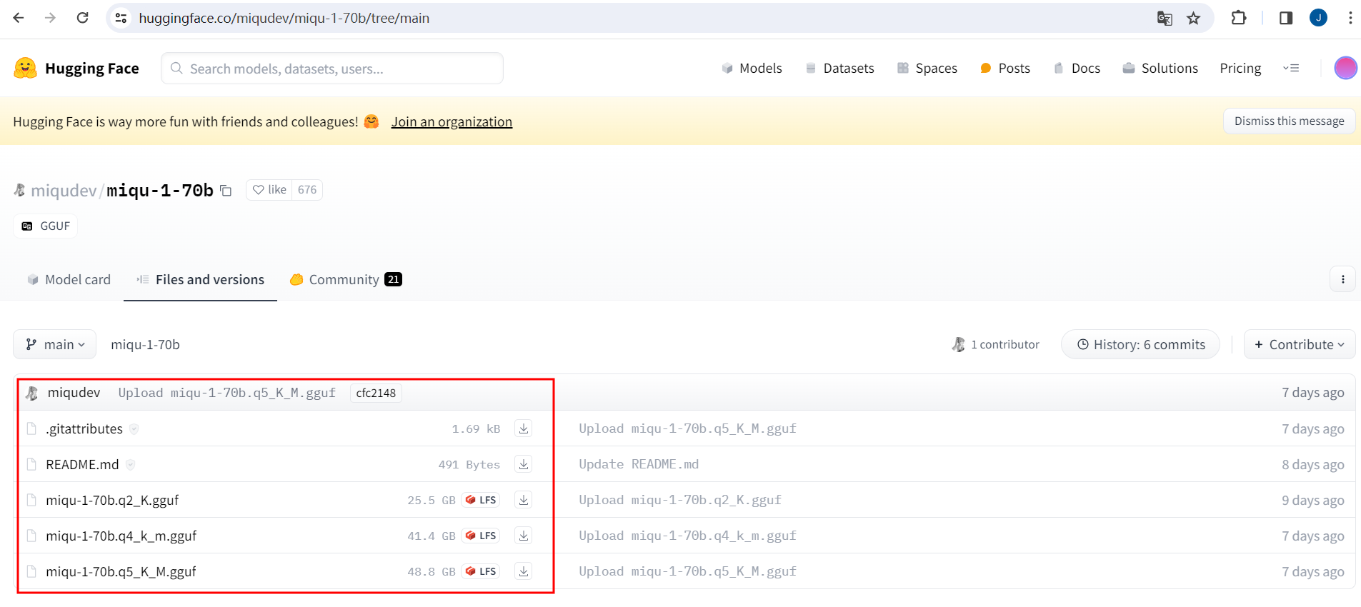Expand the main branch dropdown
Image resolution: width=1361 pixels, height=607 pixels.
coord(55,344)
